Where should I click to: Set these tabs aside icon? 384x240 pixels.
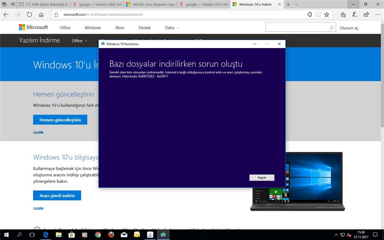(13, 4)
